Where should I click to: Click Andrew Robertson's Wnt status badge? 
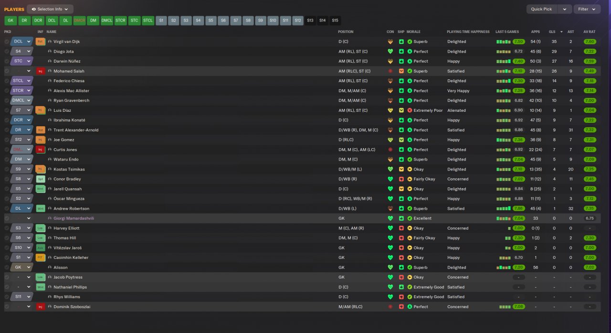pyautogui.click(x=40, y=209)
